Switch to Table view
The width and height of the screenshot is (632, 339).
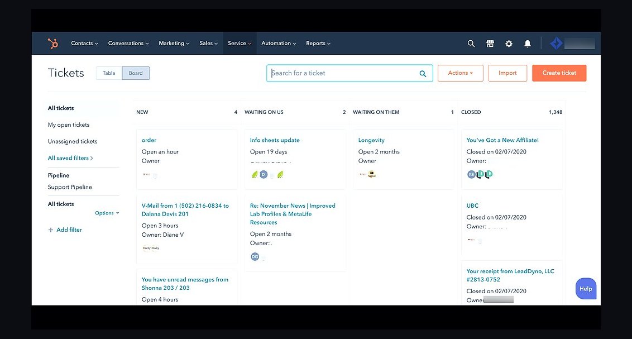tap(109, 73)
